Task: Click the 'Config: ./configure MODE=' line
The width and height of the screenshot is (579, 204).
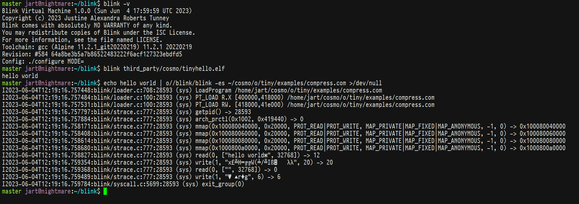Action: [x=43, y=61]
